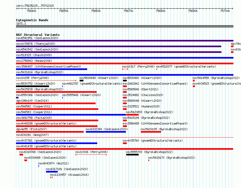Click the nsv5869048 (Almarri2020) label

[x=142, y=101]
